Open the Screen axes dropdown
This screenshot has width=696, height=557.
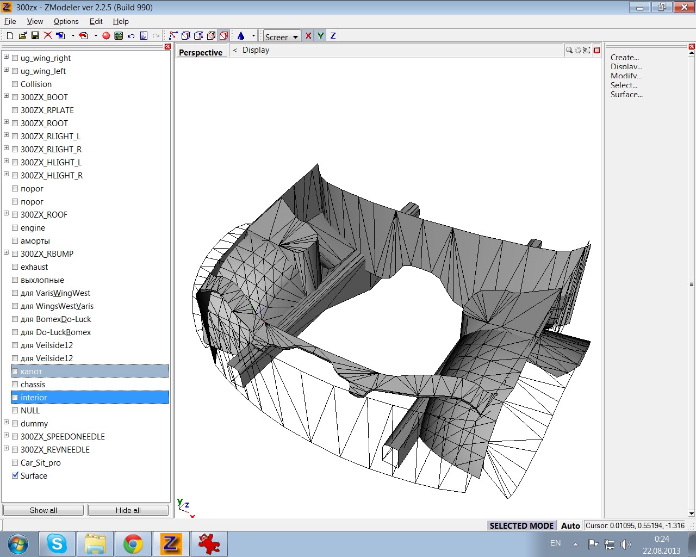coord(282,36)
